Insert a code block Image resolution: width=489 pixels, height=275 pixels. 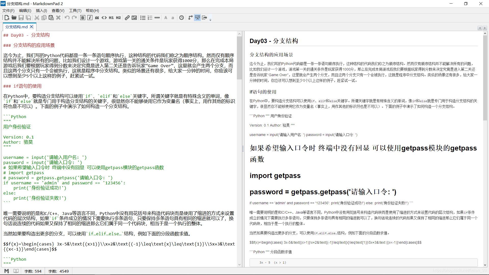[x=104, y=18]
